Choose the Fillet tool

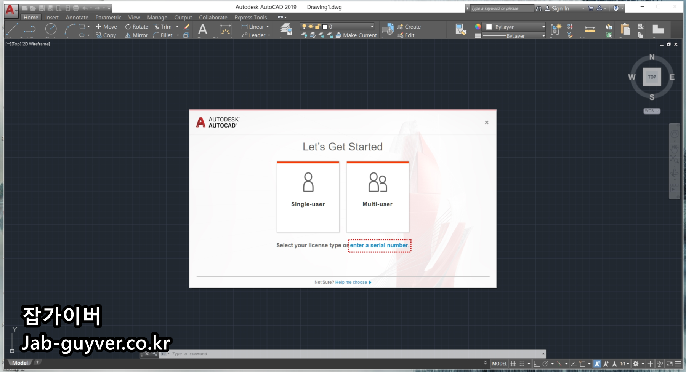point(163,35)
